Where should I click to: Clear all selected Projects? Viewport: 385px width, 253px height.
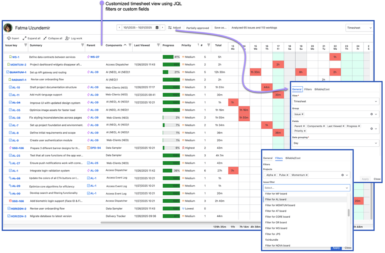pyautogui.click(x=343, y=175)
